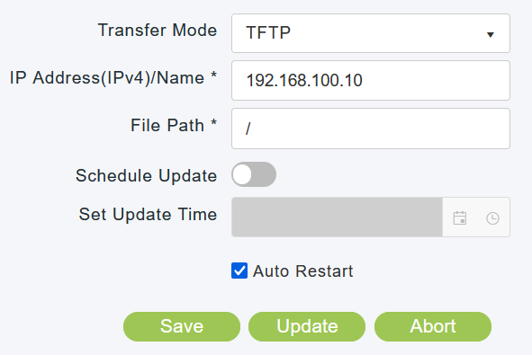
Task: Click the File Path label
Action: tap(174, 125)
